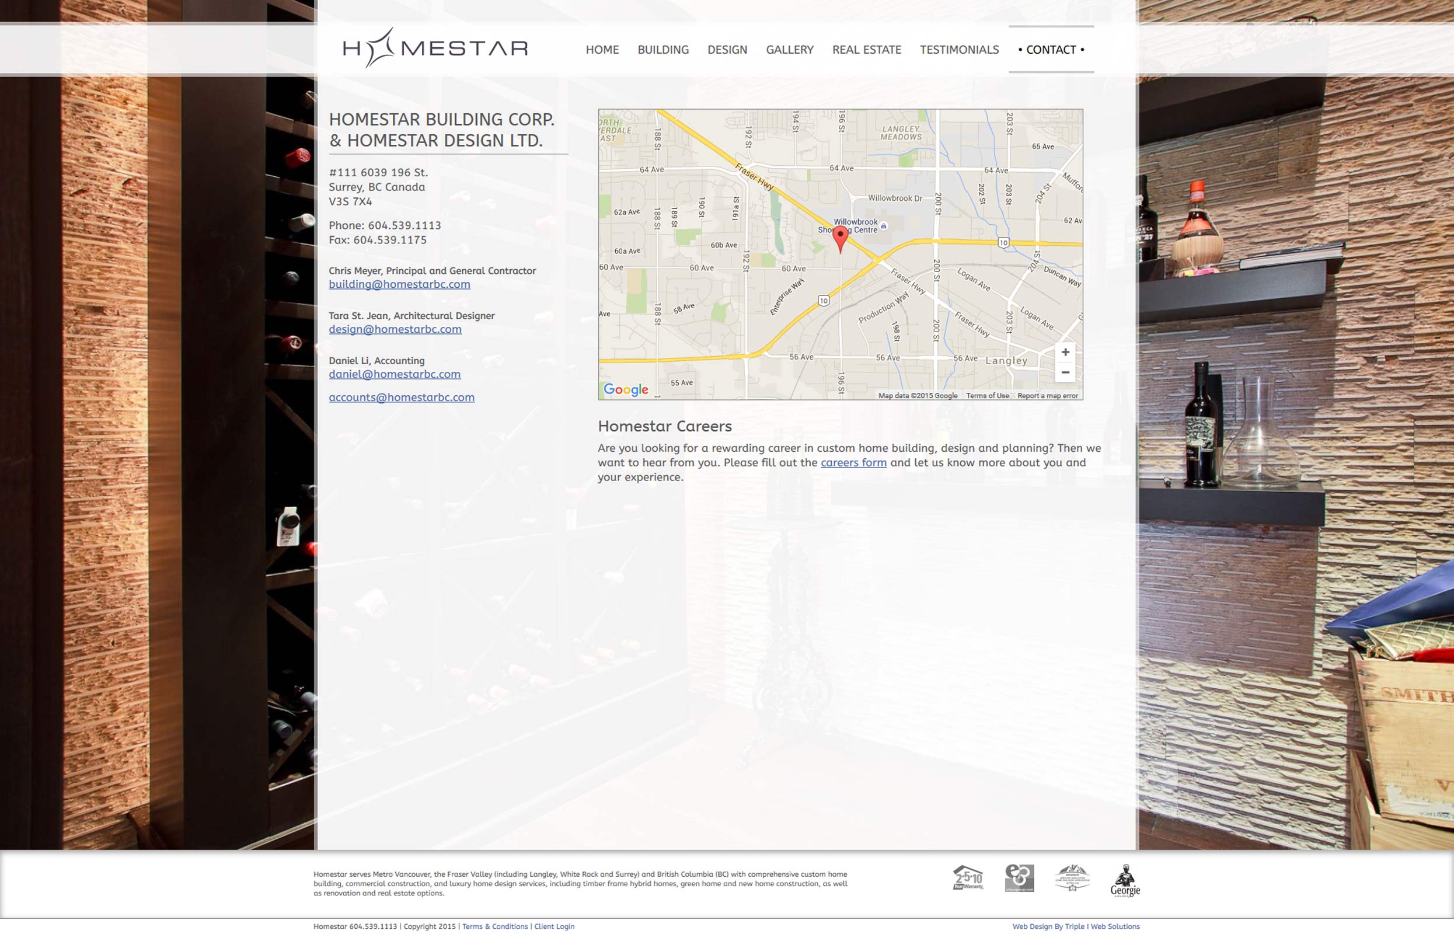Screen dimensions: 1454x934
Task: Click the Home Builders Association member badge
Action: (x=1072, y=877)
